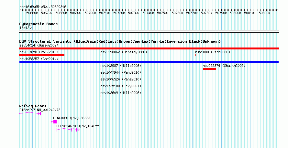The width and height of the screenshot is (288, 148).
Task: Click the nsv103609 red variant tick
Action: point(101,96)
